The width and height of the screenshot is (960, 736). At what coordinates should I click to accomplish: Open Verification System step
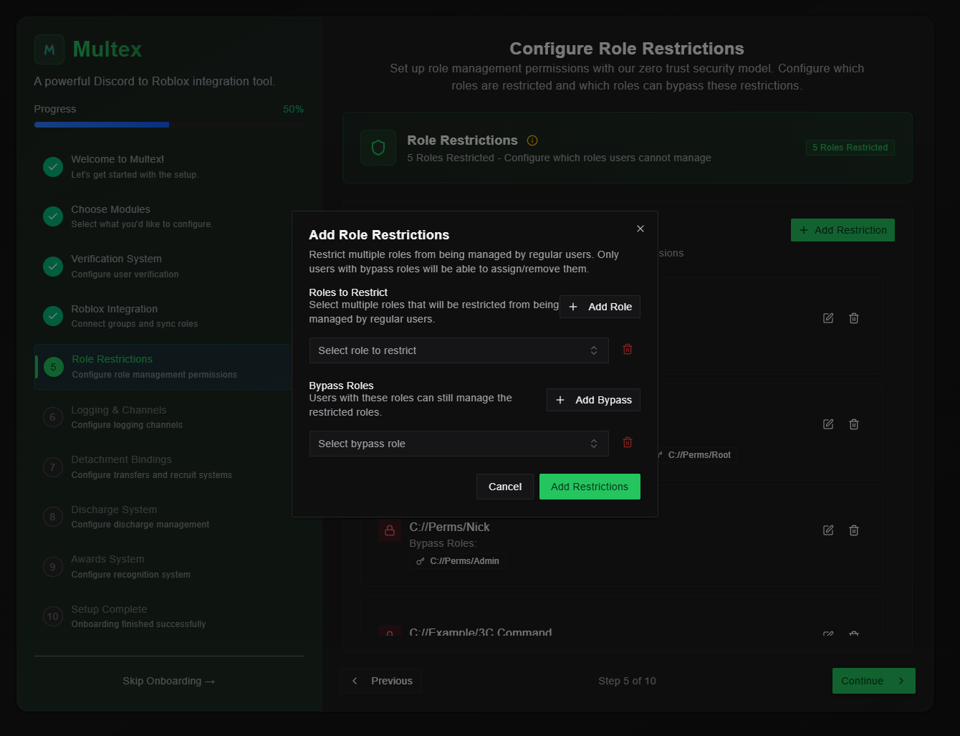point(170,267)
